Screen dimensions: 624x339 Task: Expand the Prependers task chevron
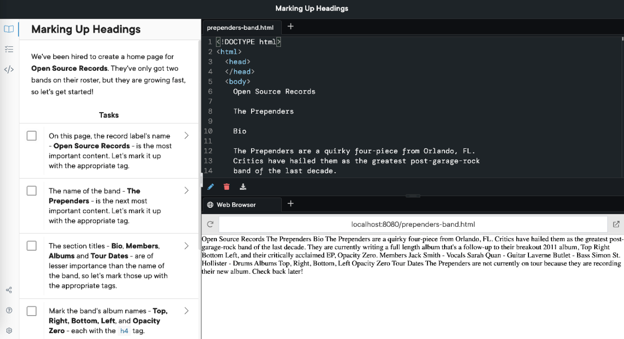coord(186,191)
